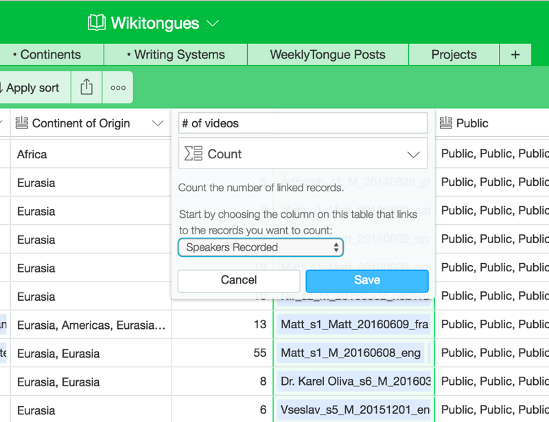Click the Wikitongues book icon
This screenshot has width=549, height=422.
[x=96, y=23]
